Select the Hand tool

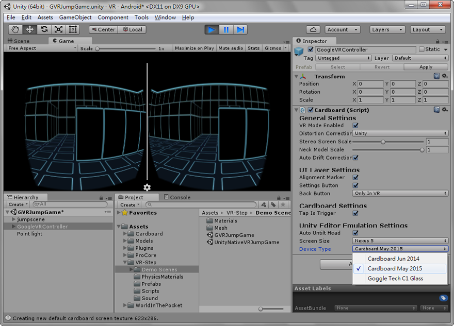point(15,29)
